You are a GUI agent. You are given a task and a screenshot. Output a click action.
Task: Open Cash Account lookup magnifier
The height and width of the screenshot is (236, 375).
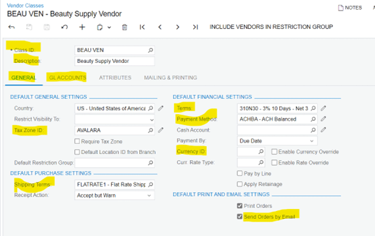click(x=313, y=130)
